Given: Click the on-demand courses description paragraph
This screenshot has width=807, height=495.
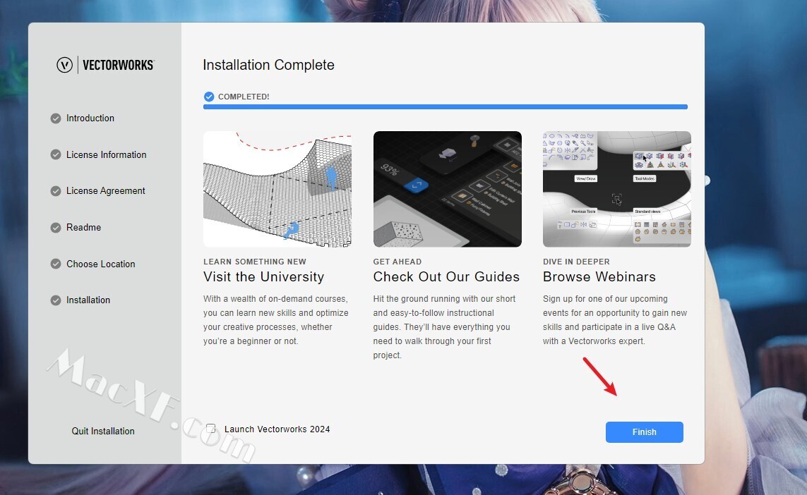Looking at the screenshot, I should coord(276,319).
